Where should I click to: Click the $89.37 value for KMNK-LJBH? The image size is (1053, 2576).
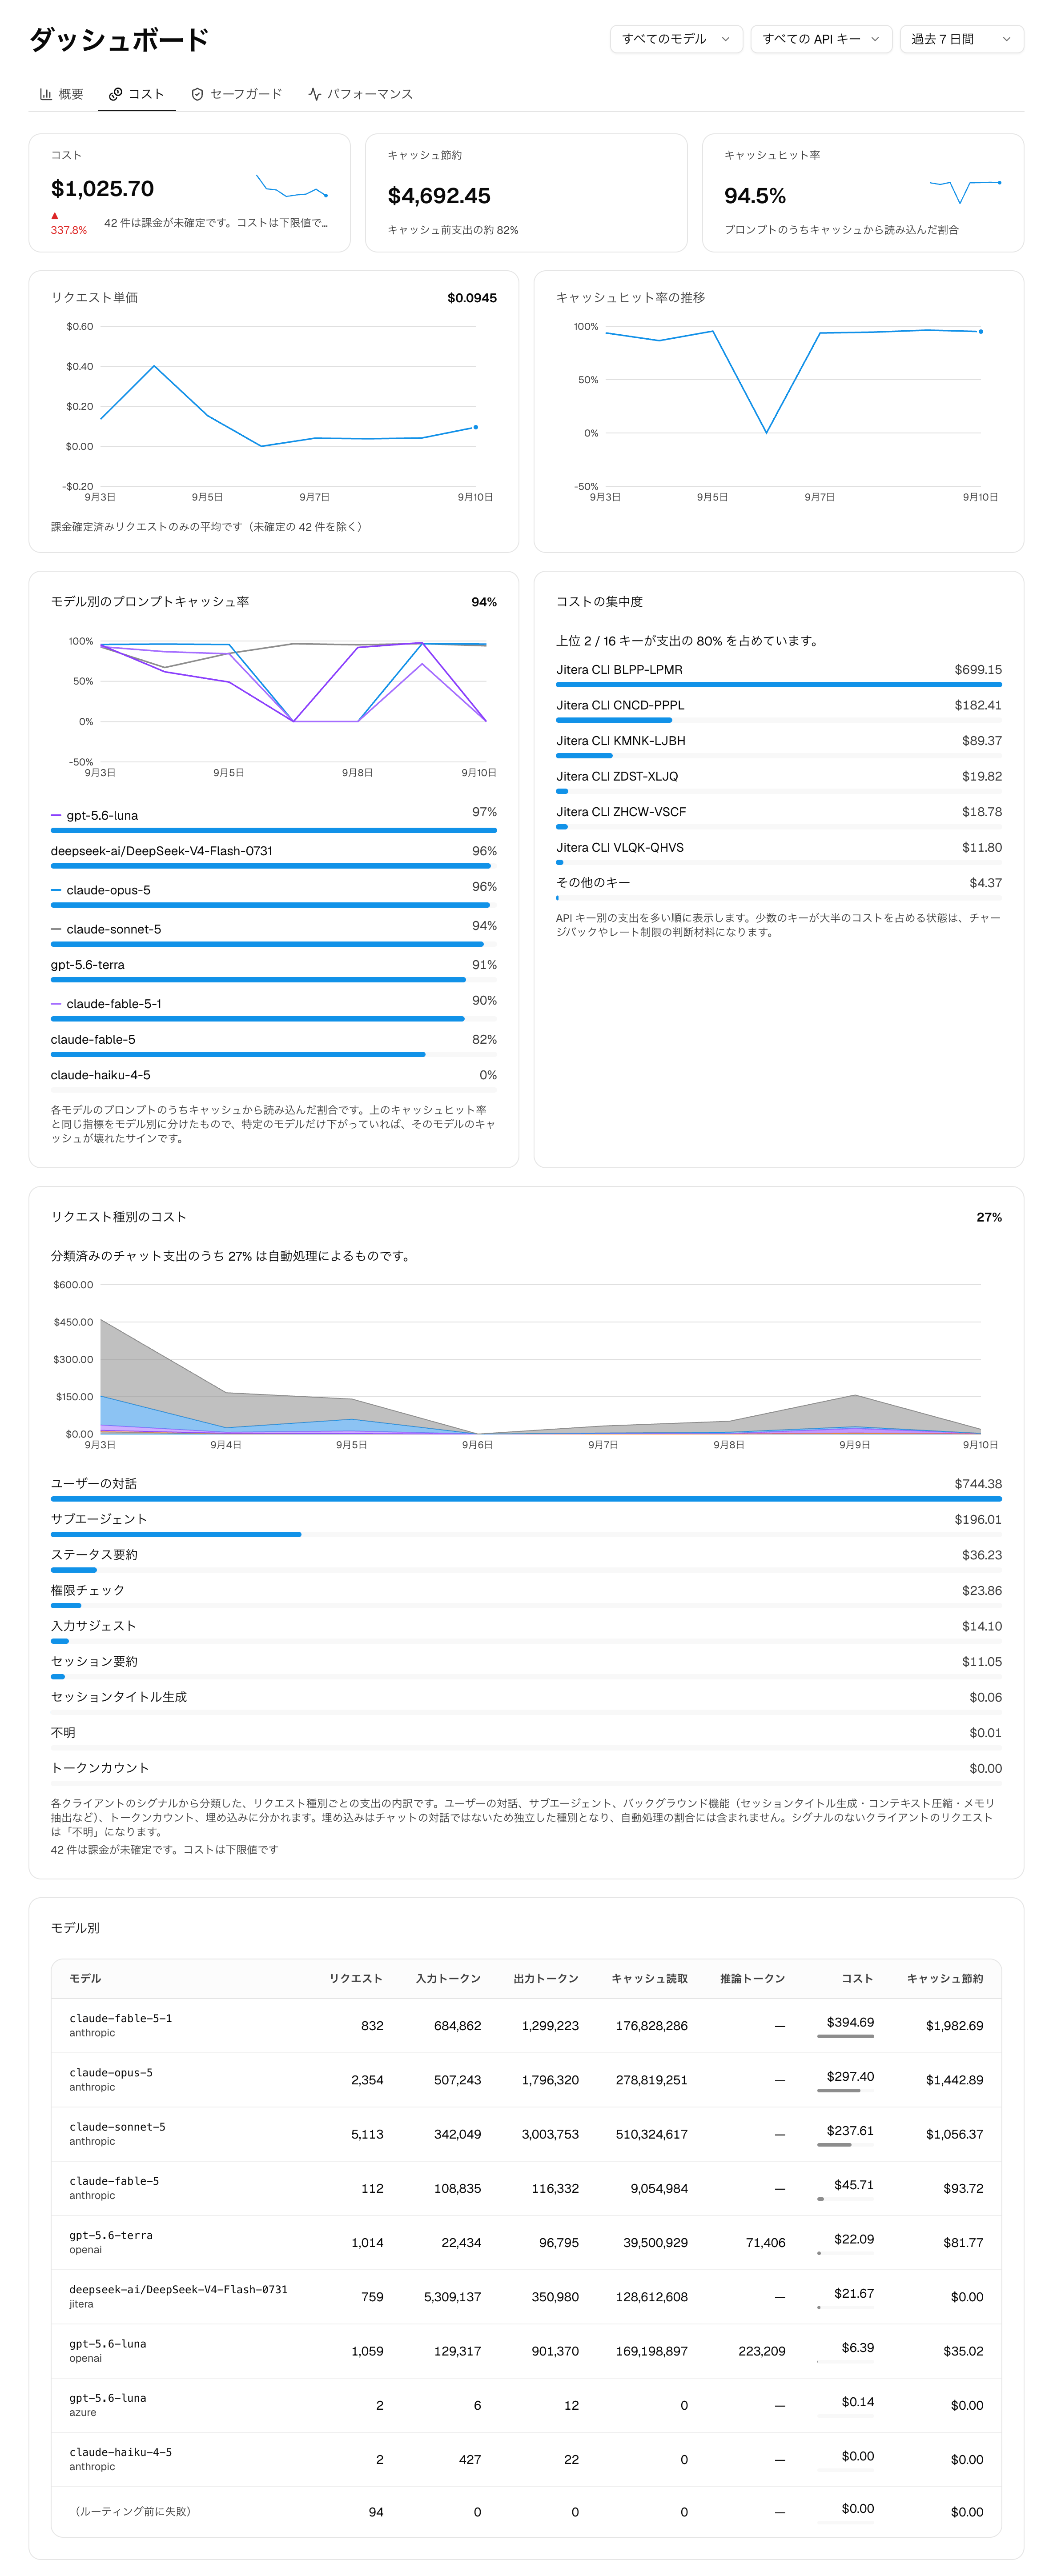[x=981, y=741]
